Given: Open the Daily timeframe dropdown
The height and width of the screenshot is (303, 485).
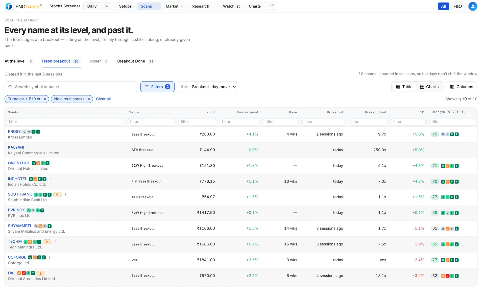Looking at the screenshot, I should (97, 6).
